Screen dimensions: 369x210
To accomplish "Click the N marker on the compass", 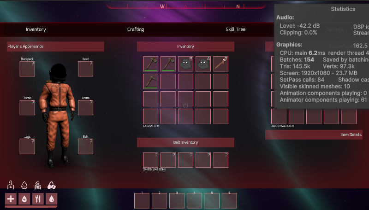I will (x=238, y=6).
